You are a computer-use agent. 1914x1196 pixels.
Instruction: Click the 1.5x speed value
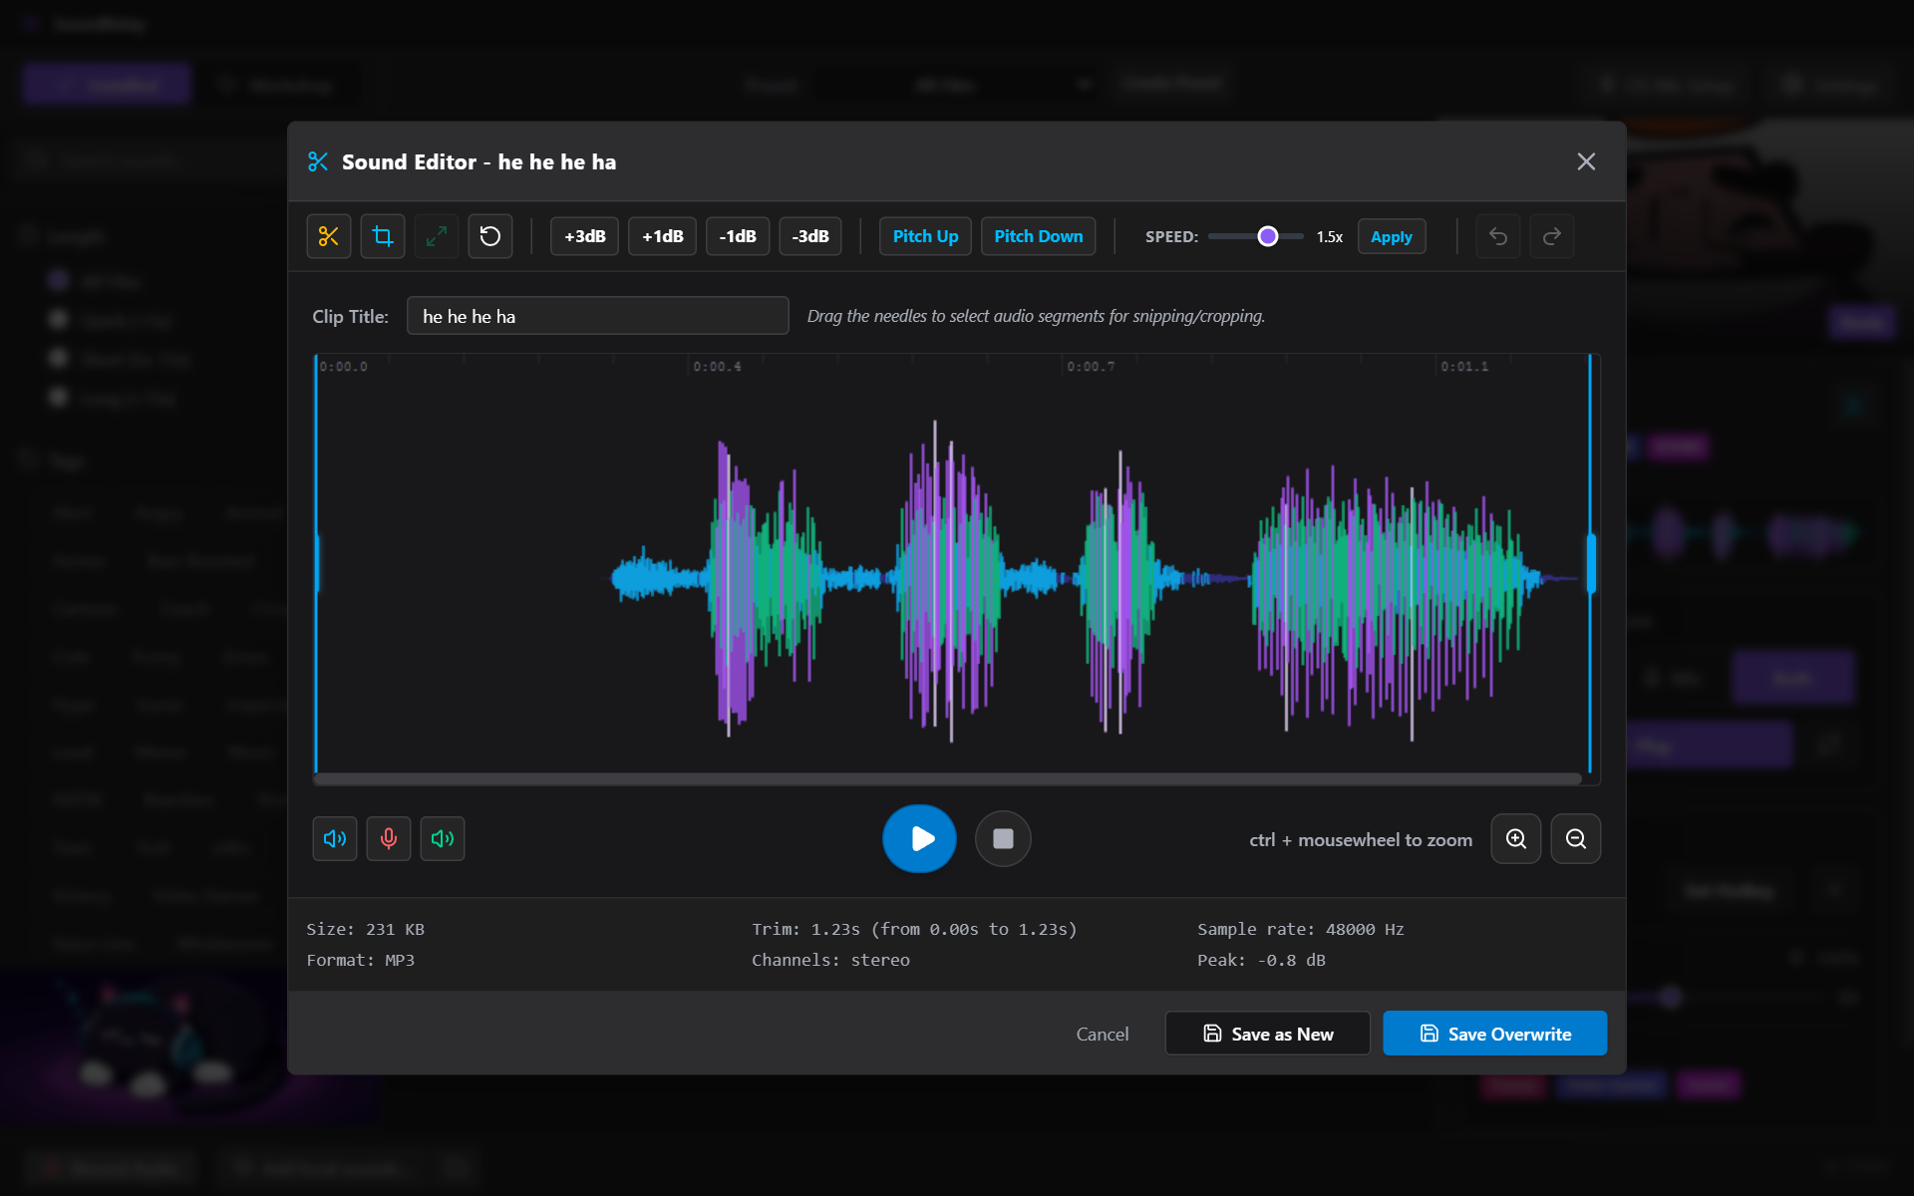[1329, 237]
